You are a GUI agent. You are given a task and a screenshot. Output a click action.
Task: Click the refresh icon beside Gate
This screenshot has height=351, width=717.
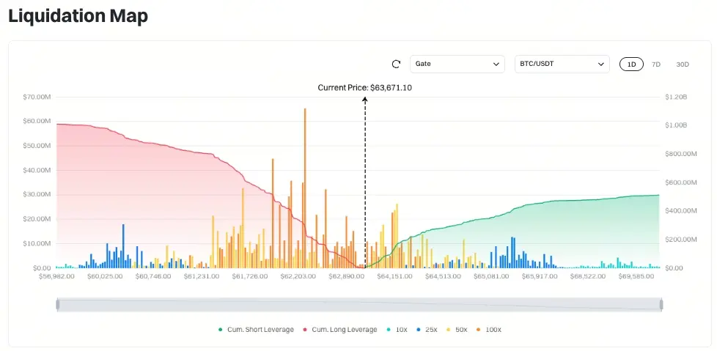tap(396, 64)
